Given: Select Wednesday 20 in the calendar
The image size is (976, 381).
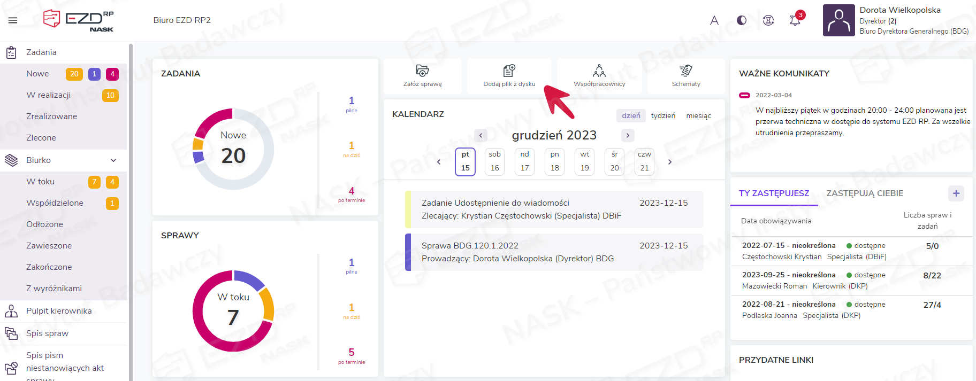Looking at the screenshot, I should (x=614, y=161).
